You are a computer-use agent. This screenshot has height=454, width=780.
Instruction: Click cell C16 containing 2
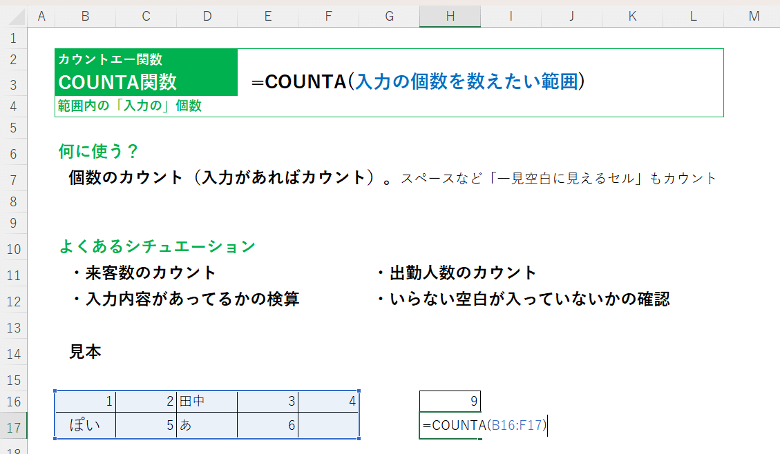click(146, 402)
